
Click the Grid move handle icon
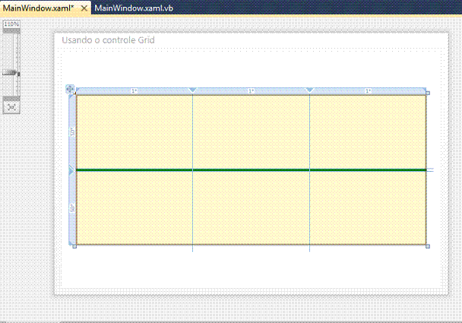pos(70,89)
